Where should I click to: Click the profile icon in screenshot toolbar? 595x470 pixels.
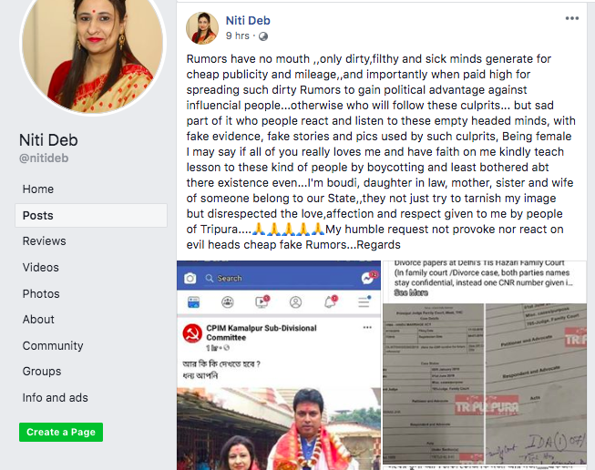click(295, 302)
